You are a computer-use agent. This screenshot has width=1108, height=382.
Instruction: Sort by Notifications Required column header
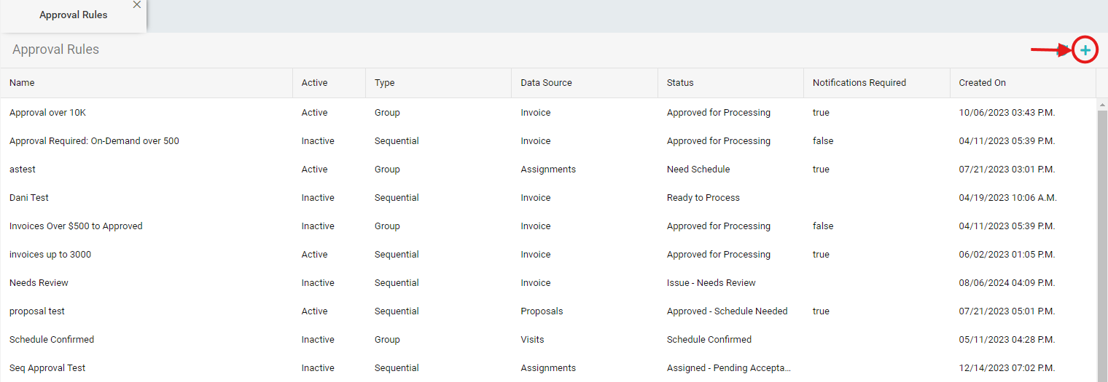[859, 83]
